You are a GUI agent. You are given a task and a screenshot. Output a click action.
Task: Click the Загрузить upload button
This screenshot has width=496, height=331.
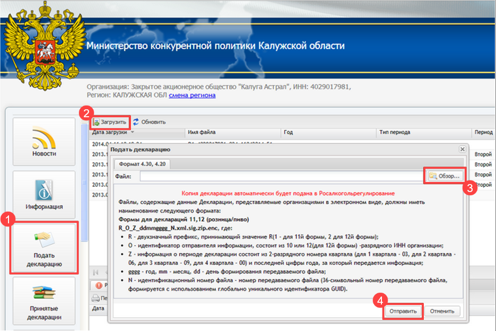110,122
